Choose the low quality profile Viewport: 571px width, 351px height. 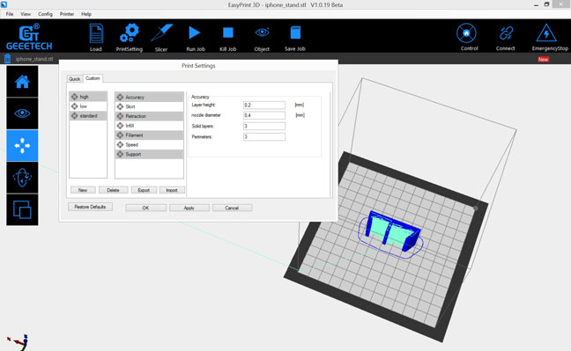point(88,106)
